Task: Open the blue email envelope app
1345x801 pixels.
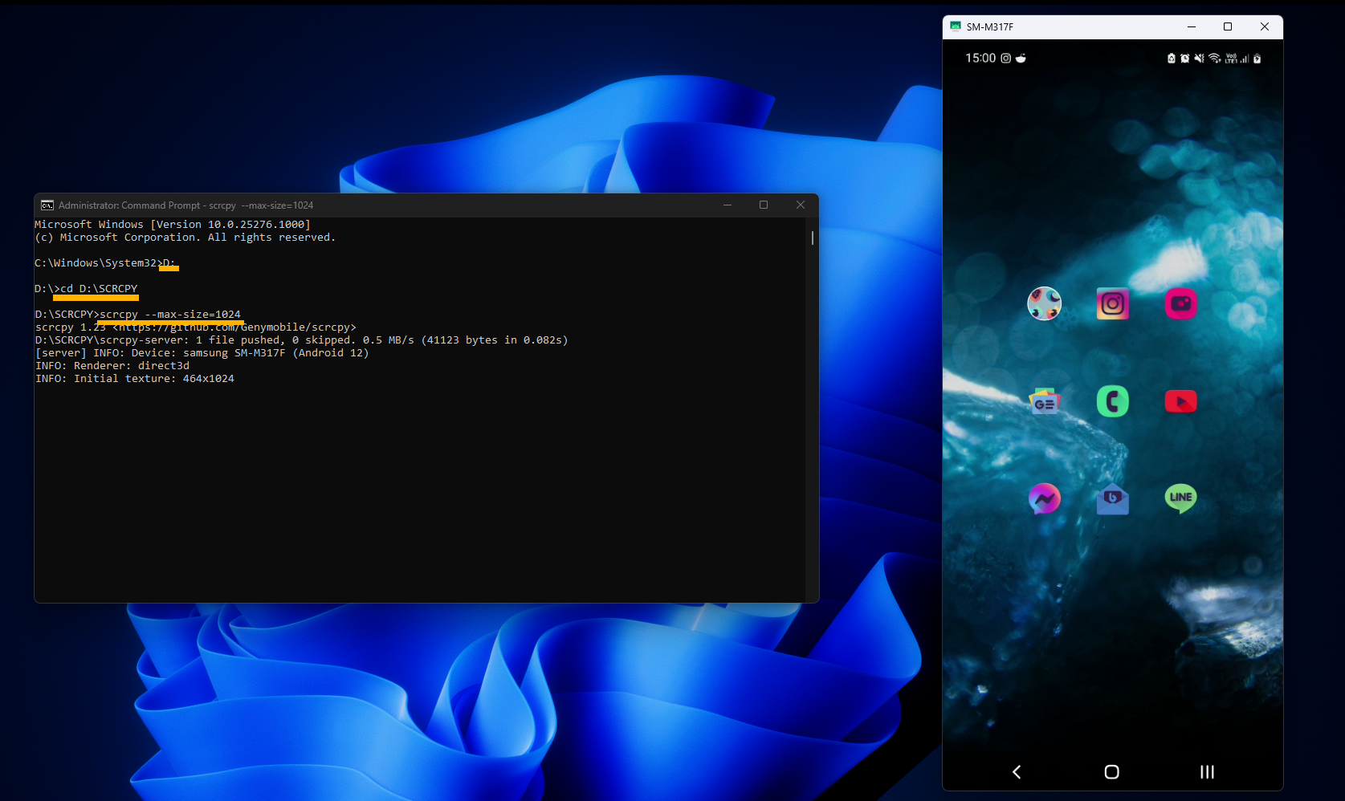Action: (x=1112, y=498)
